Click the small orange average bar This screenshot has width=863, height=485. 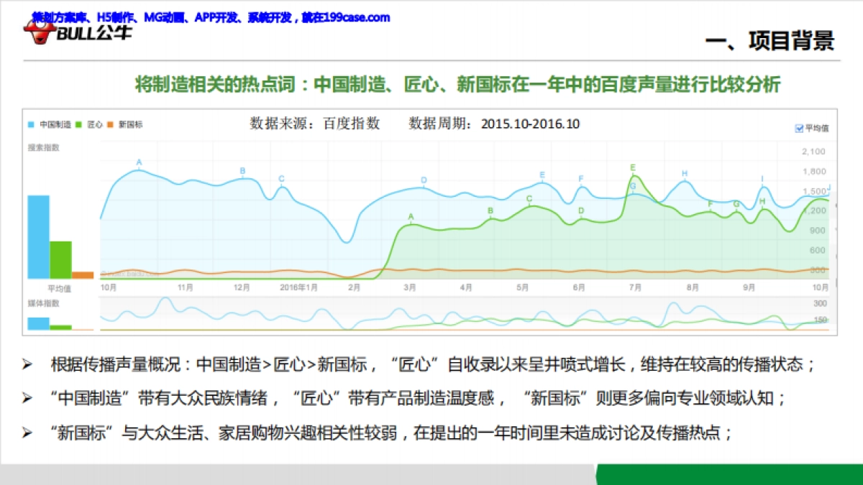click(83, 274)
